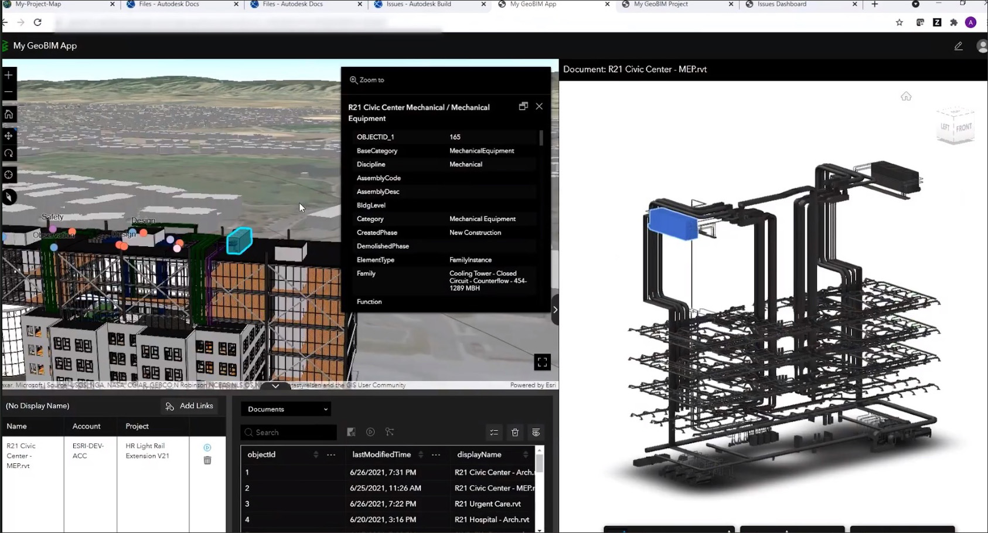This screenshot has height=533, width=988.
Task: Sort table by displayName column
Action: pyautogui.click(x=525, y=454)
